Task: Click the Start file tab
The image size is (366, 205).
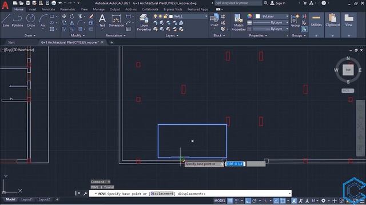Action: point(11,42)
